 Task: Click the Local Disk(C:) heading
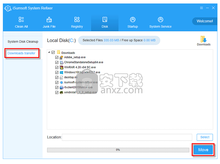coord(61,40)
